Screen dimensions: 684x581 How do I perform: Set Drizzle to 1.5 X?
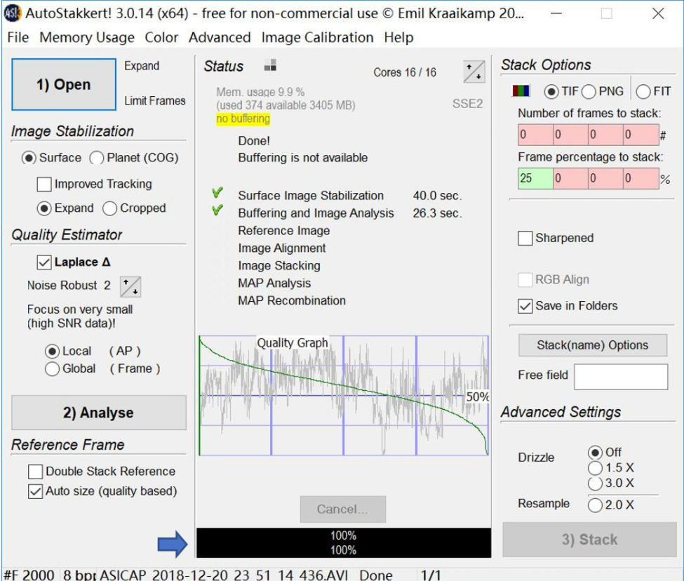pos(596,468)
